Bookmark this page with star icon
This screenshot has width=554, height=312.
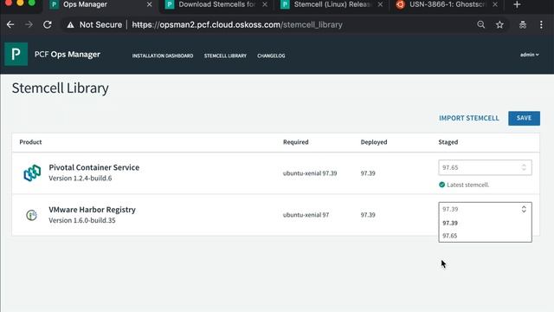499,24
